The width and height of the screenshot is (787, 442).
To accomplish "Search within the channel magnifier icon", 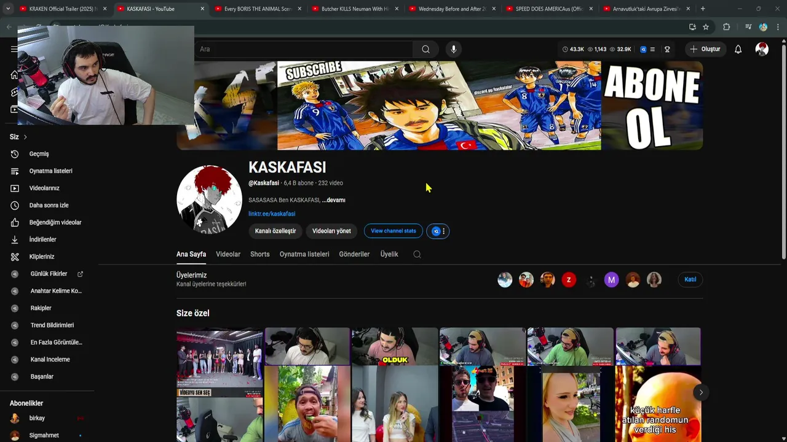I will [417, 254].
